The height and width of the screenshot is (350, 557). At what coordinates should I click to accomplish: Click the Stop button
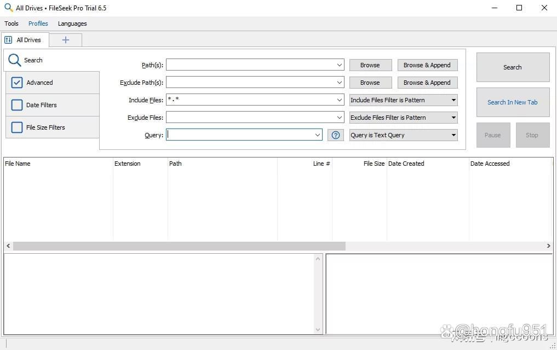[532, 135]
